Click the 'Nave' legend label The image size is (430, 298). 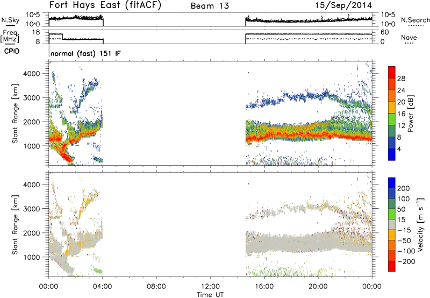(409, 37)
